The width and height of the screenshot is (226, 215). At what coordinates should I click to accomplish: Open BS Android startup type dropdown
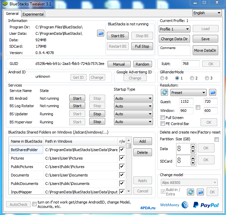click(x=133, y=98)
